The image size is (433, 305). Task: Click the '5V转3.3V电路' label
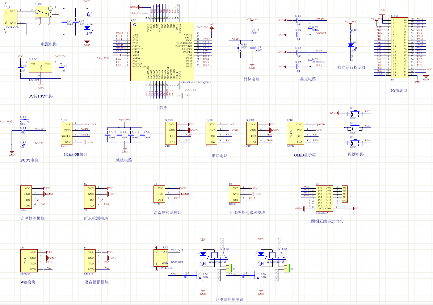41,96
